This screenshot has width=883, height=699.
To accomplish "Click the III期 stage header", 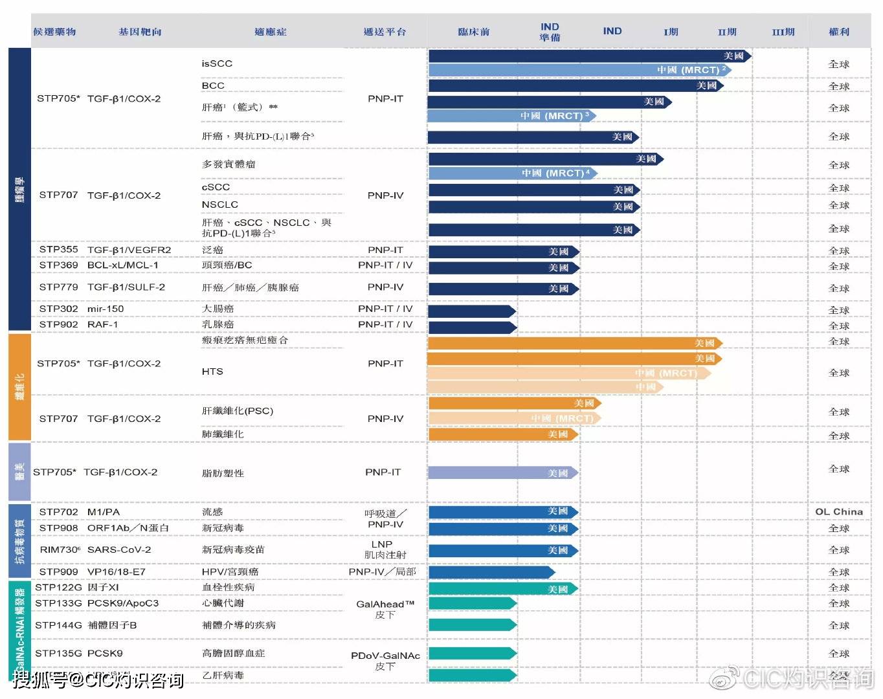I will click(783, 32).
